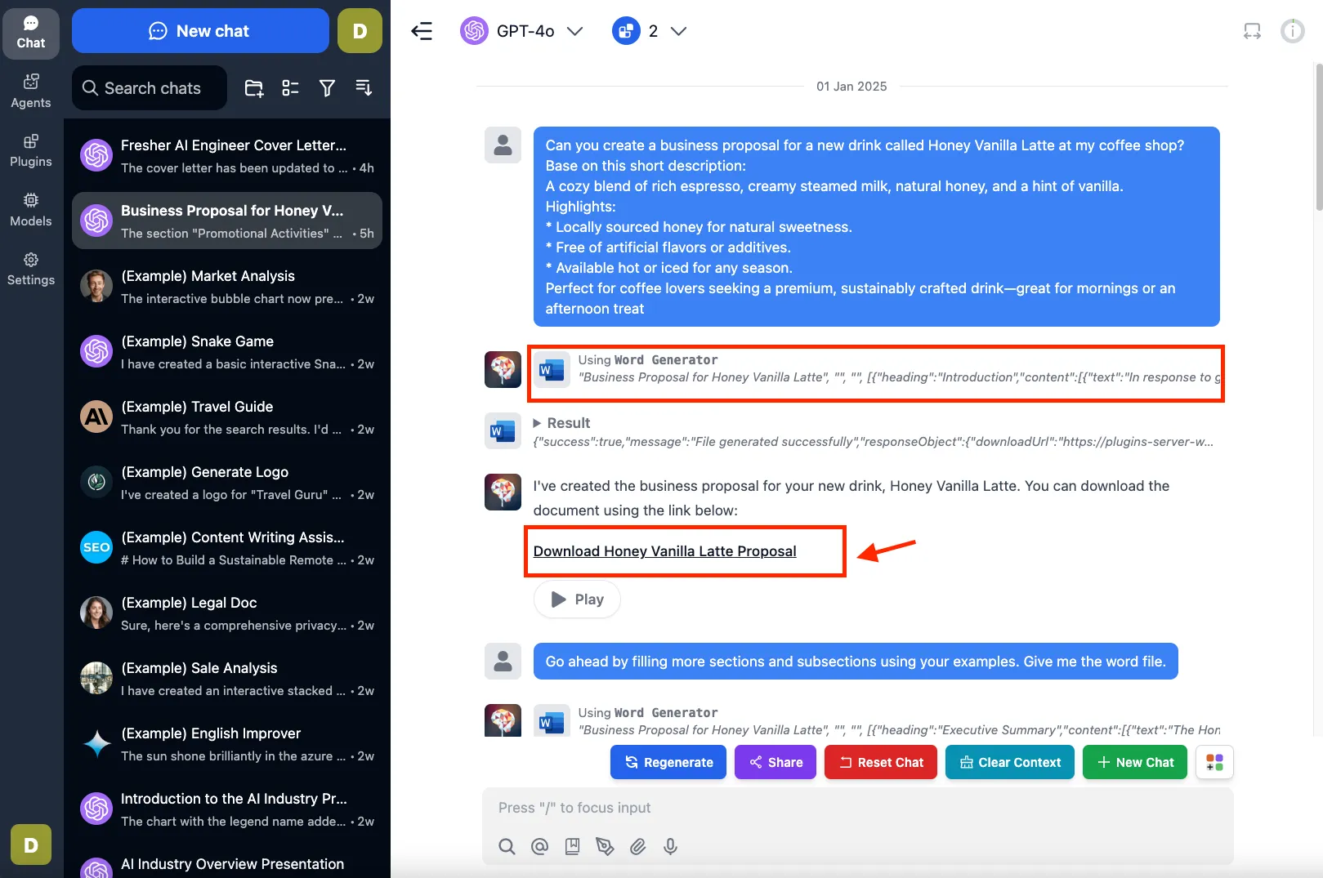
Task: Open the chat sort options
Action: point(364,88)
